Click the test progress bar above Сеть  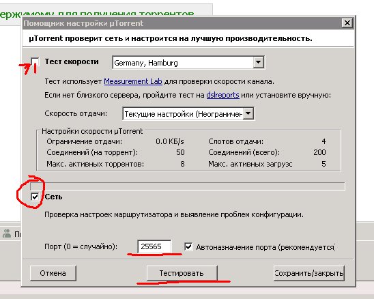point(188,186)
